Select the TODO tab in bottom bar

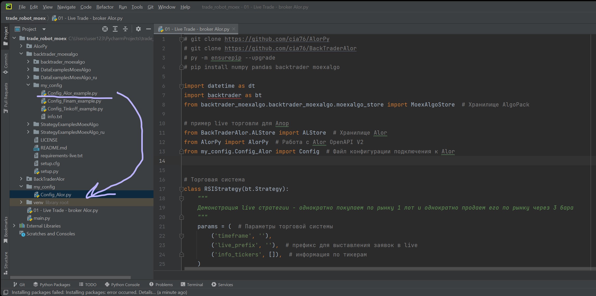point(90,284)
